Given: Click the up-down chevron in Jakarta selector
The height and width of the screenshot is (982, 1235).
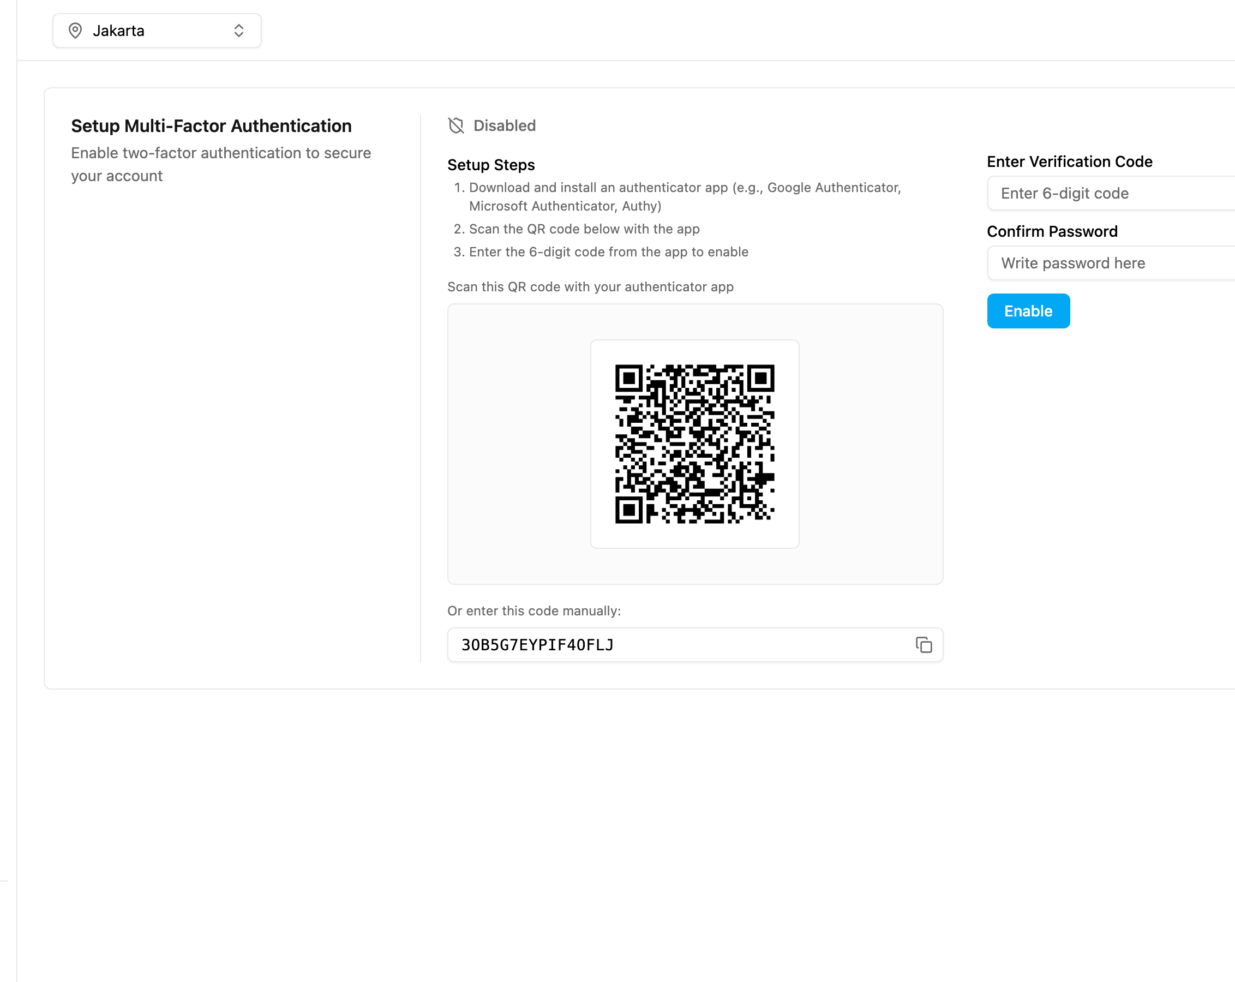Looking at the screenshot, I should [x=239, y=31].
